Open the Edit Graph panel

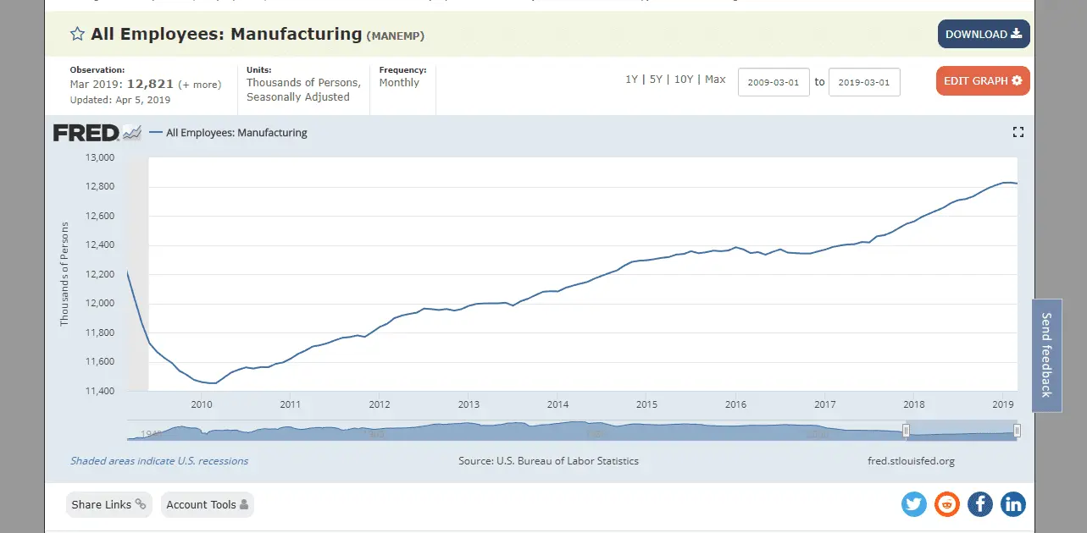[983, 81]
